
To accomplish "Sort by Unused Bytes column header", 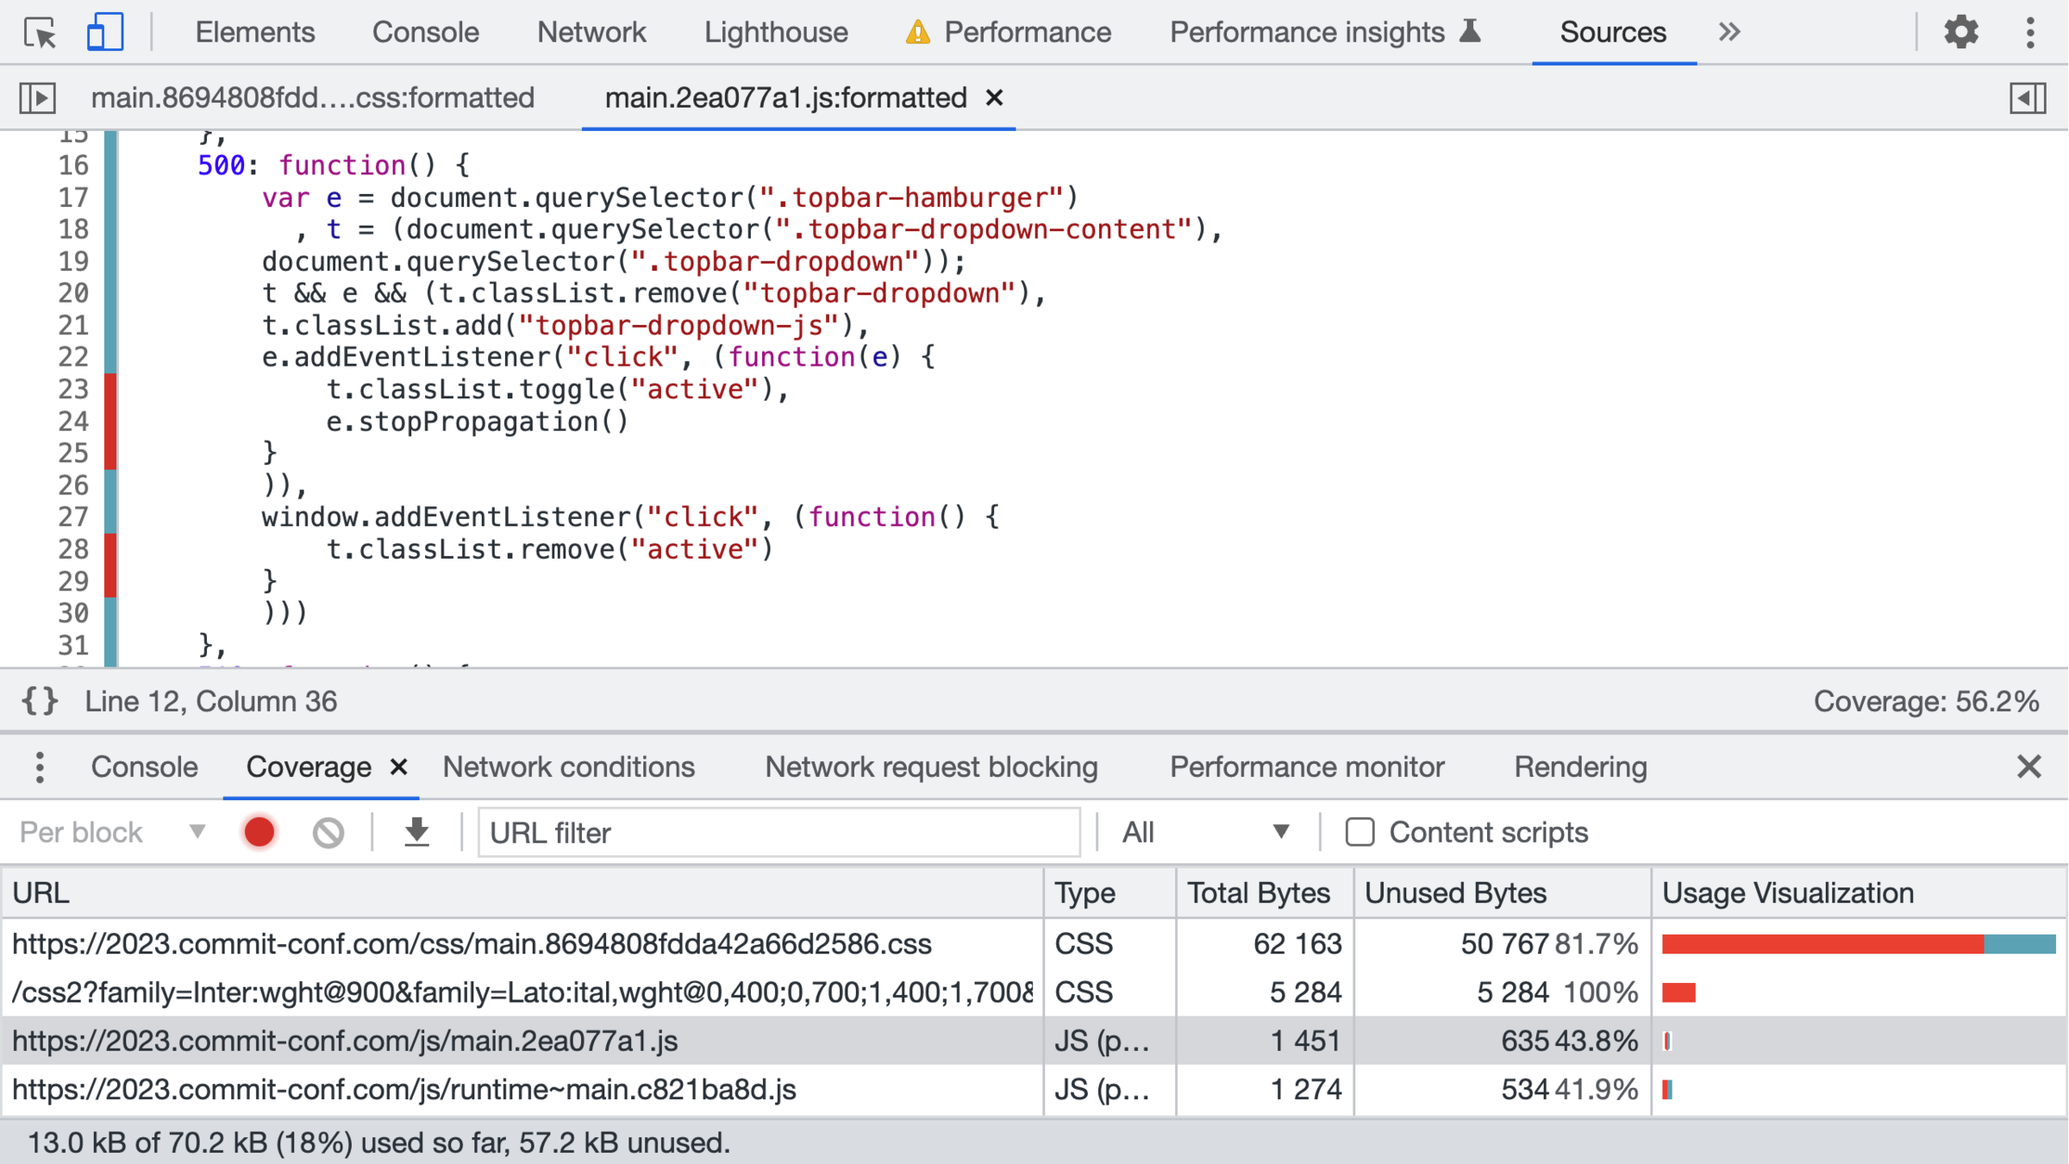I will click(1455, 893).
